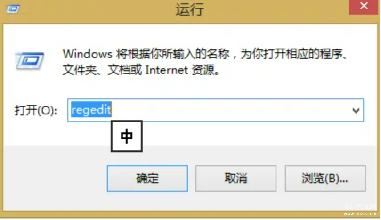Confirm with the 确定 button

point(147,179)
